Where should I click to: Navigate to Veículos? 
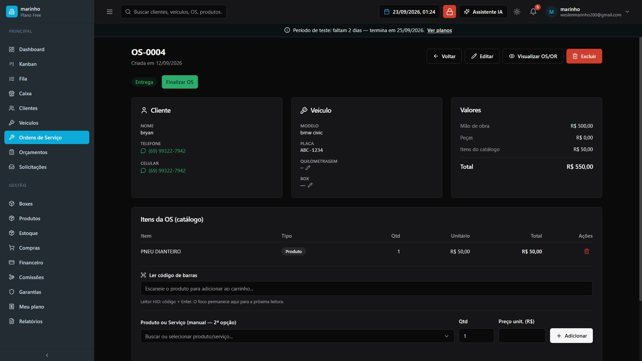tap(47, 123)
